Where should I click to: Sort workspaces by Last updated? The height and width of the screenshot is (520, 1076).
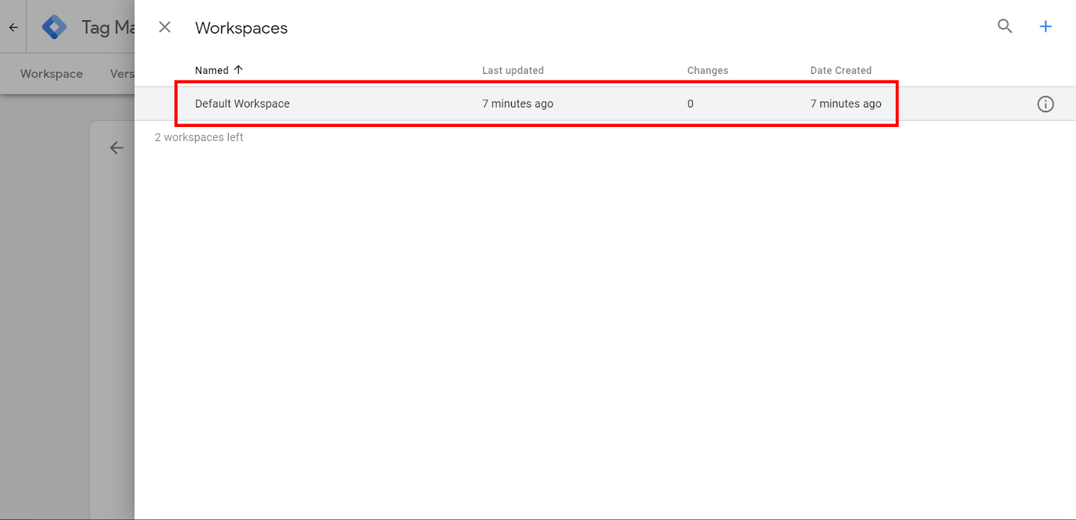(512, 71)
